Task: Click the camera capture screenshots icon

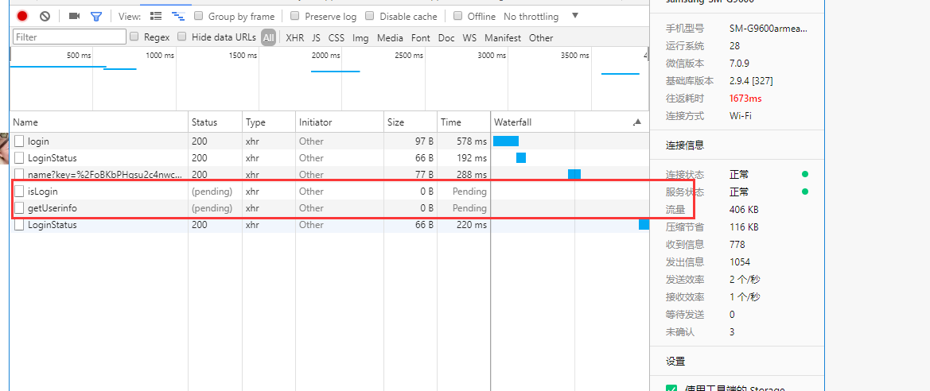Action: coord(74,16)
